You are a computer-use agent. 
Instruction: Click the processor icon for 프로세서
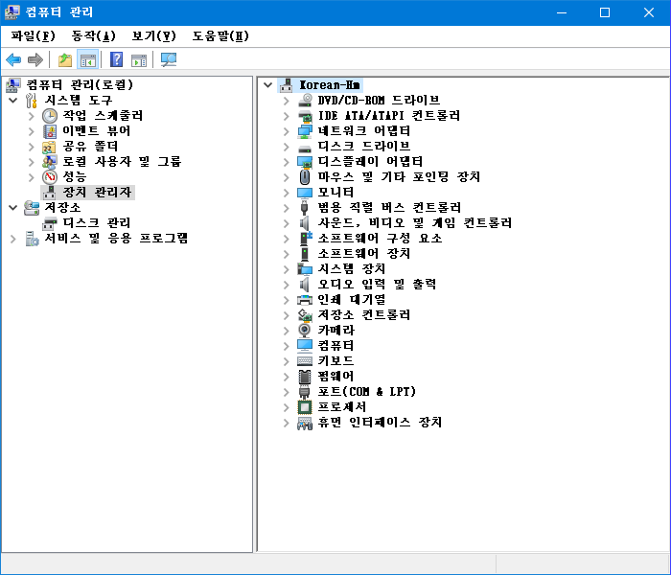[305, 407]
